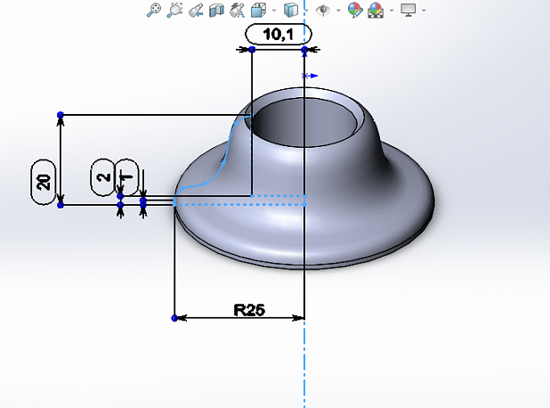Open the Dynamic Annotation Views icon
The width and height of the screenshot is (550, 408).
coord(237,10)
